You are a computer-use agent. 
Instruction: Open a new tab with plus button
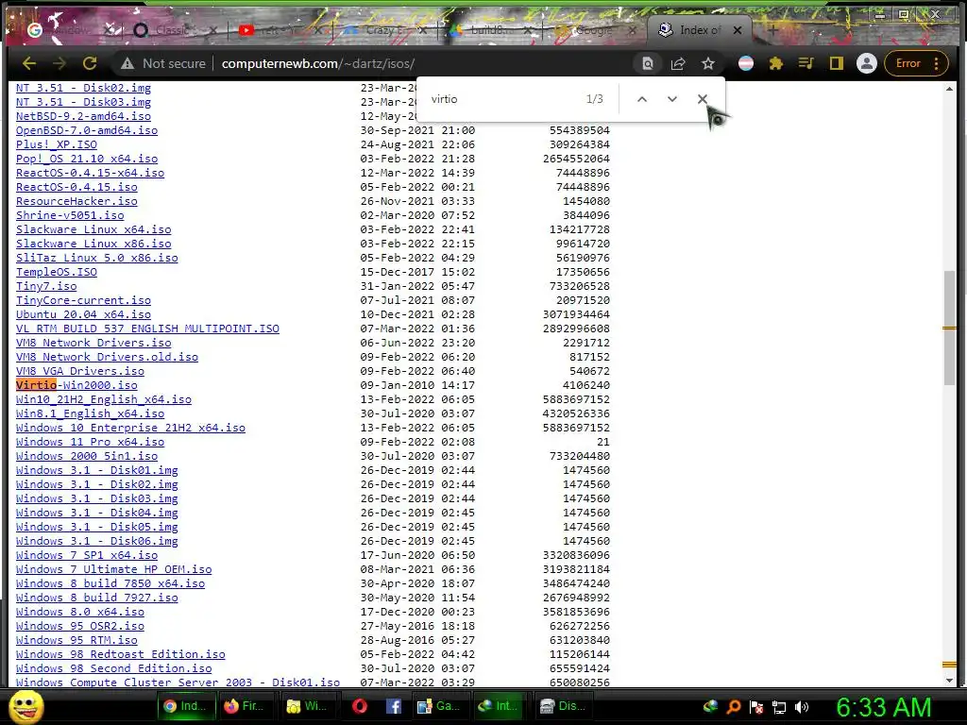(772, 29)
